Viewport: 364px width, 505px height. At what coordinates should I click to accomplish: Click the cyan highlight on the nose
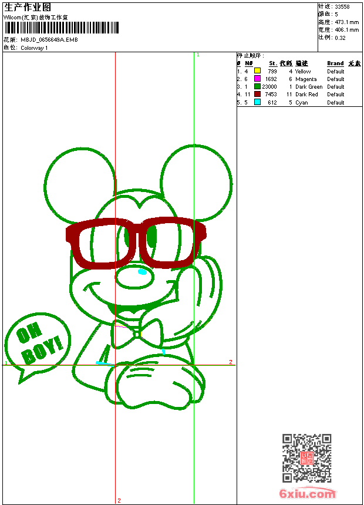[x=143, y=272]
